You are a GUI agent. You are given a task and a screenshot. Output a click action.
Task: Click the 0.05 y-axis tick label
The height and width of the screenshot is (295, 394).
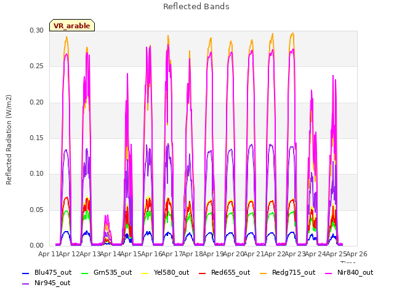click(x=37, y=210)
